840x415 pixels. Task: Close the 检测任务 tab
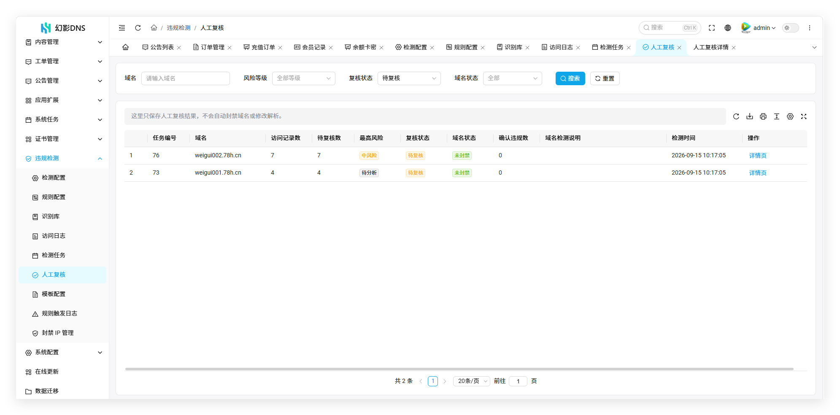(x=629, y=48)
